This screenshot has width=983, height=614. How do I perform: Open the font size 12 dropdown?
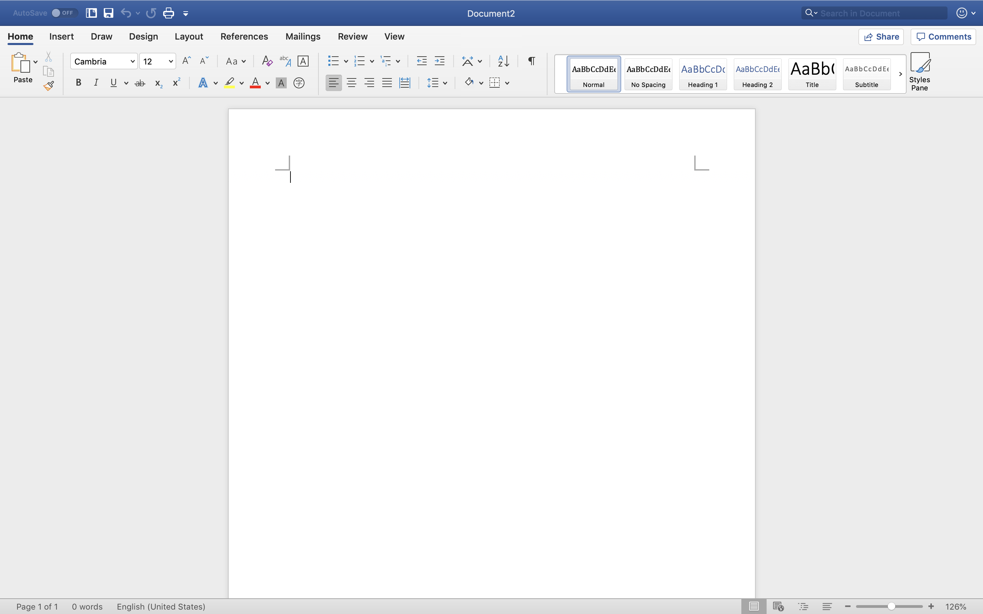(x=171, y=61)
